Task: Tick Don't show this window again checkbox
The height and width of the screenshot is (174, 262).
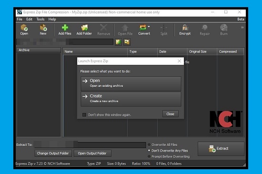Action: click(84, 115)
